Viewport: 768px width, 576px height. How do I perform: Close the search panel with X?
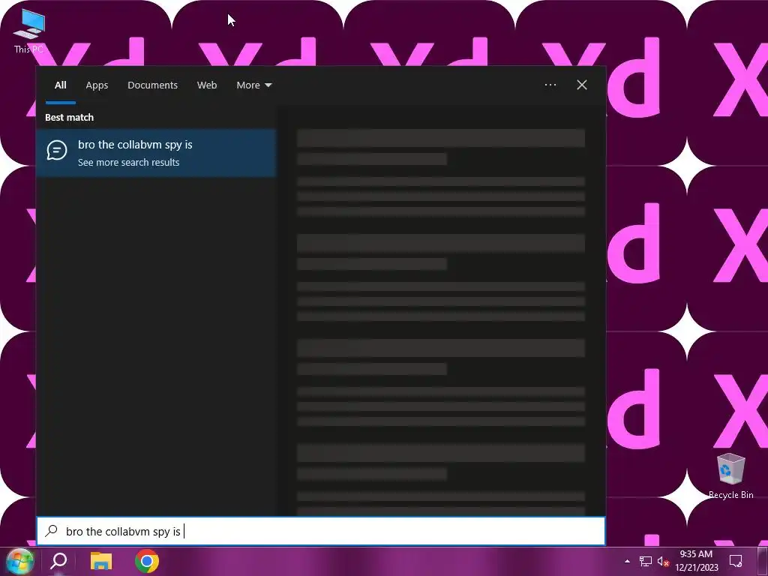[582, 85]
